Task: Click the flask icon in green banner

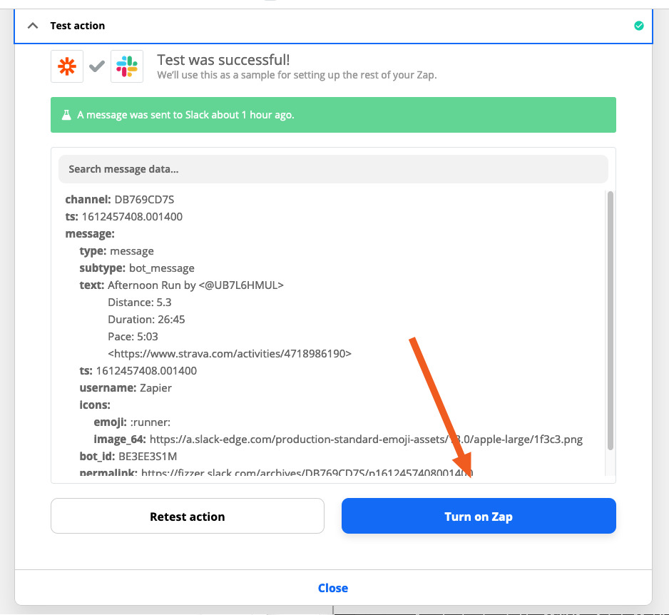Action: pyautogui.click(x=66, y=115)
